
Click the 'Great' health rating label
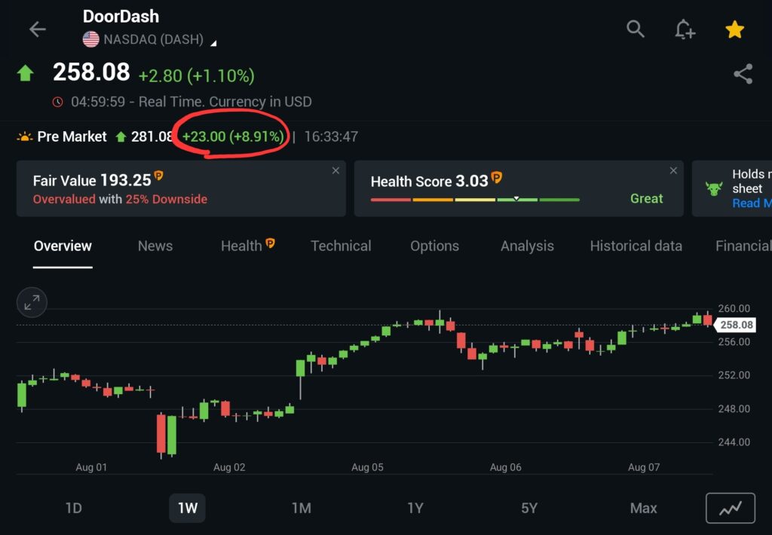646,198
